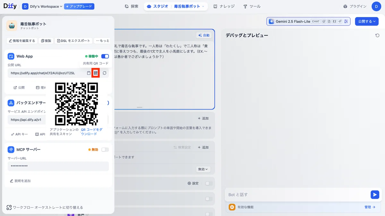This screenshot has width=385, height=216.
Task: Open the 管理 features link
Action: click(370, 207)
